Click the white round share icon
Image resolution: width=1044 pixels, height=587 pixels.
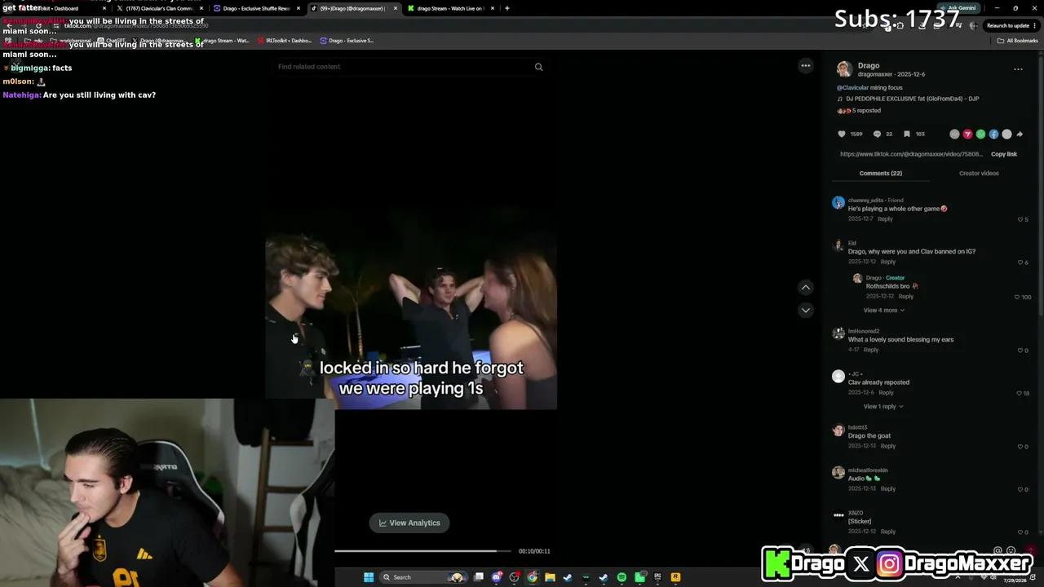coord(1006,135)
